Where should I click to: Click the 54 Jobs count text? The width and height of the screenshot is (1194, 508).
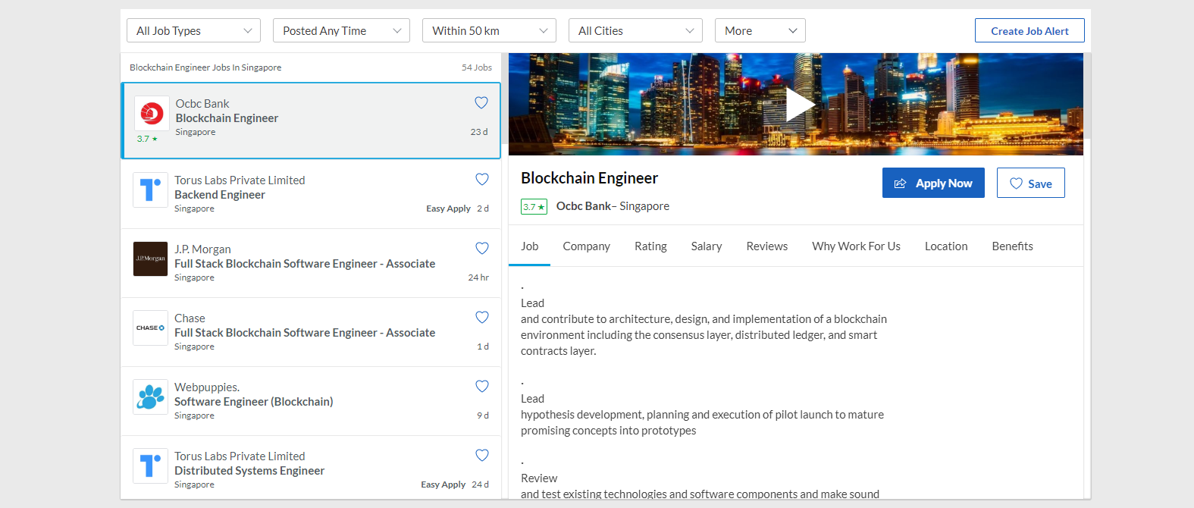click(477, 67)
